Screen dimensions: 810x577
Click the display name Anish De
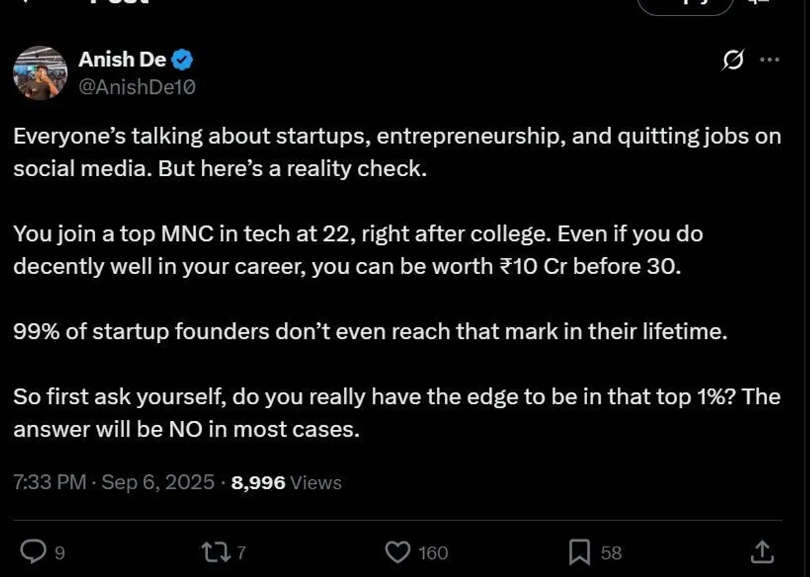[x=122, y=59]
